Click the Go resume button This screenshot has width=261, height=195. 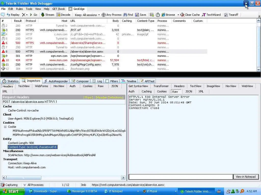[x=33, y=15]
